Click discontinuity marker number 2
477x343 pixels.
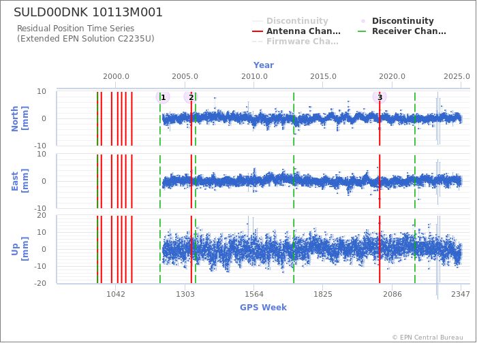point(191,97)
